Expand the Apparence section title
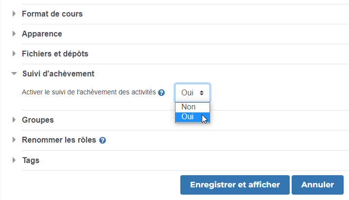Image resolution: width=349 pixels, height=200 pixels. pos(42,34)
